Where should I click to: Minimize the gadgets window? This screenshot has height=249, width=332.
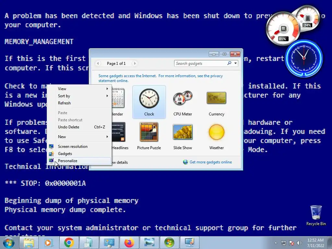[x=214, y=54]
